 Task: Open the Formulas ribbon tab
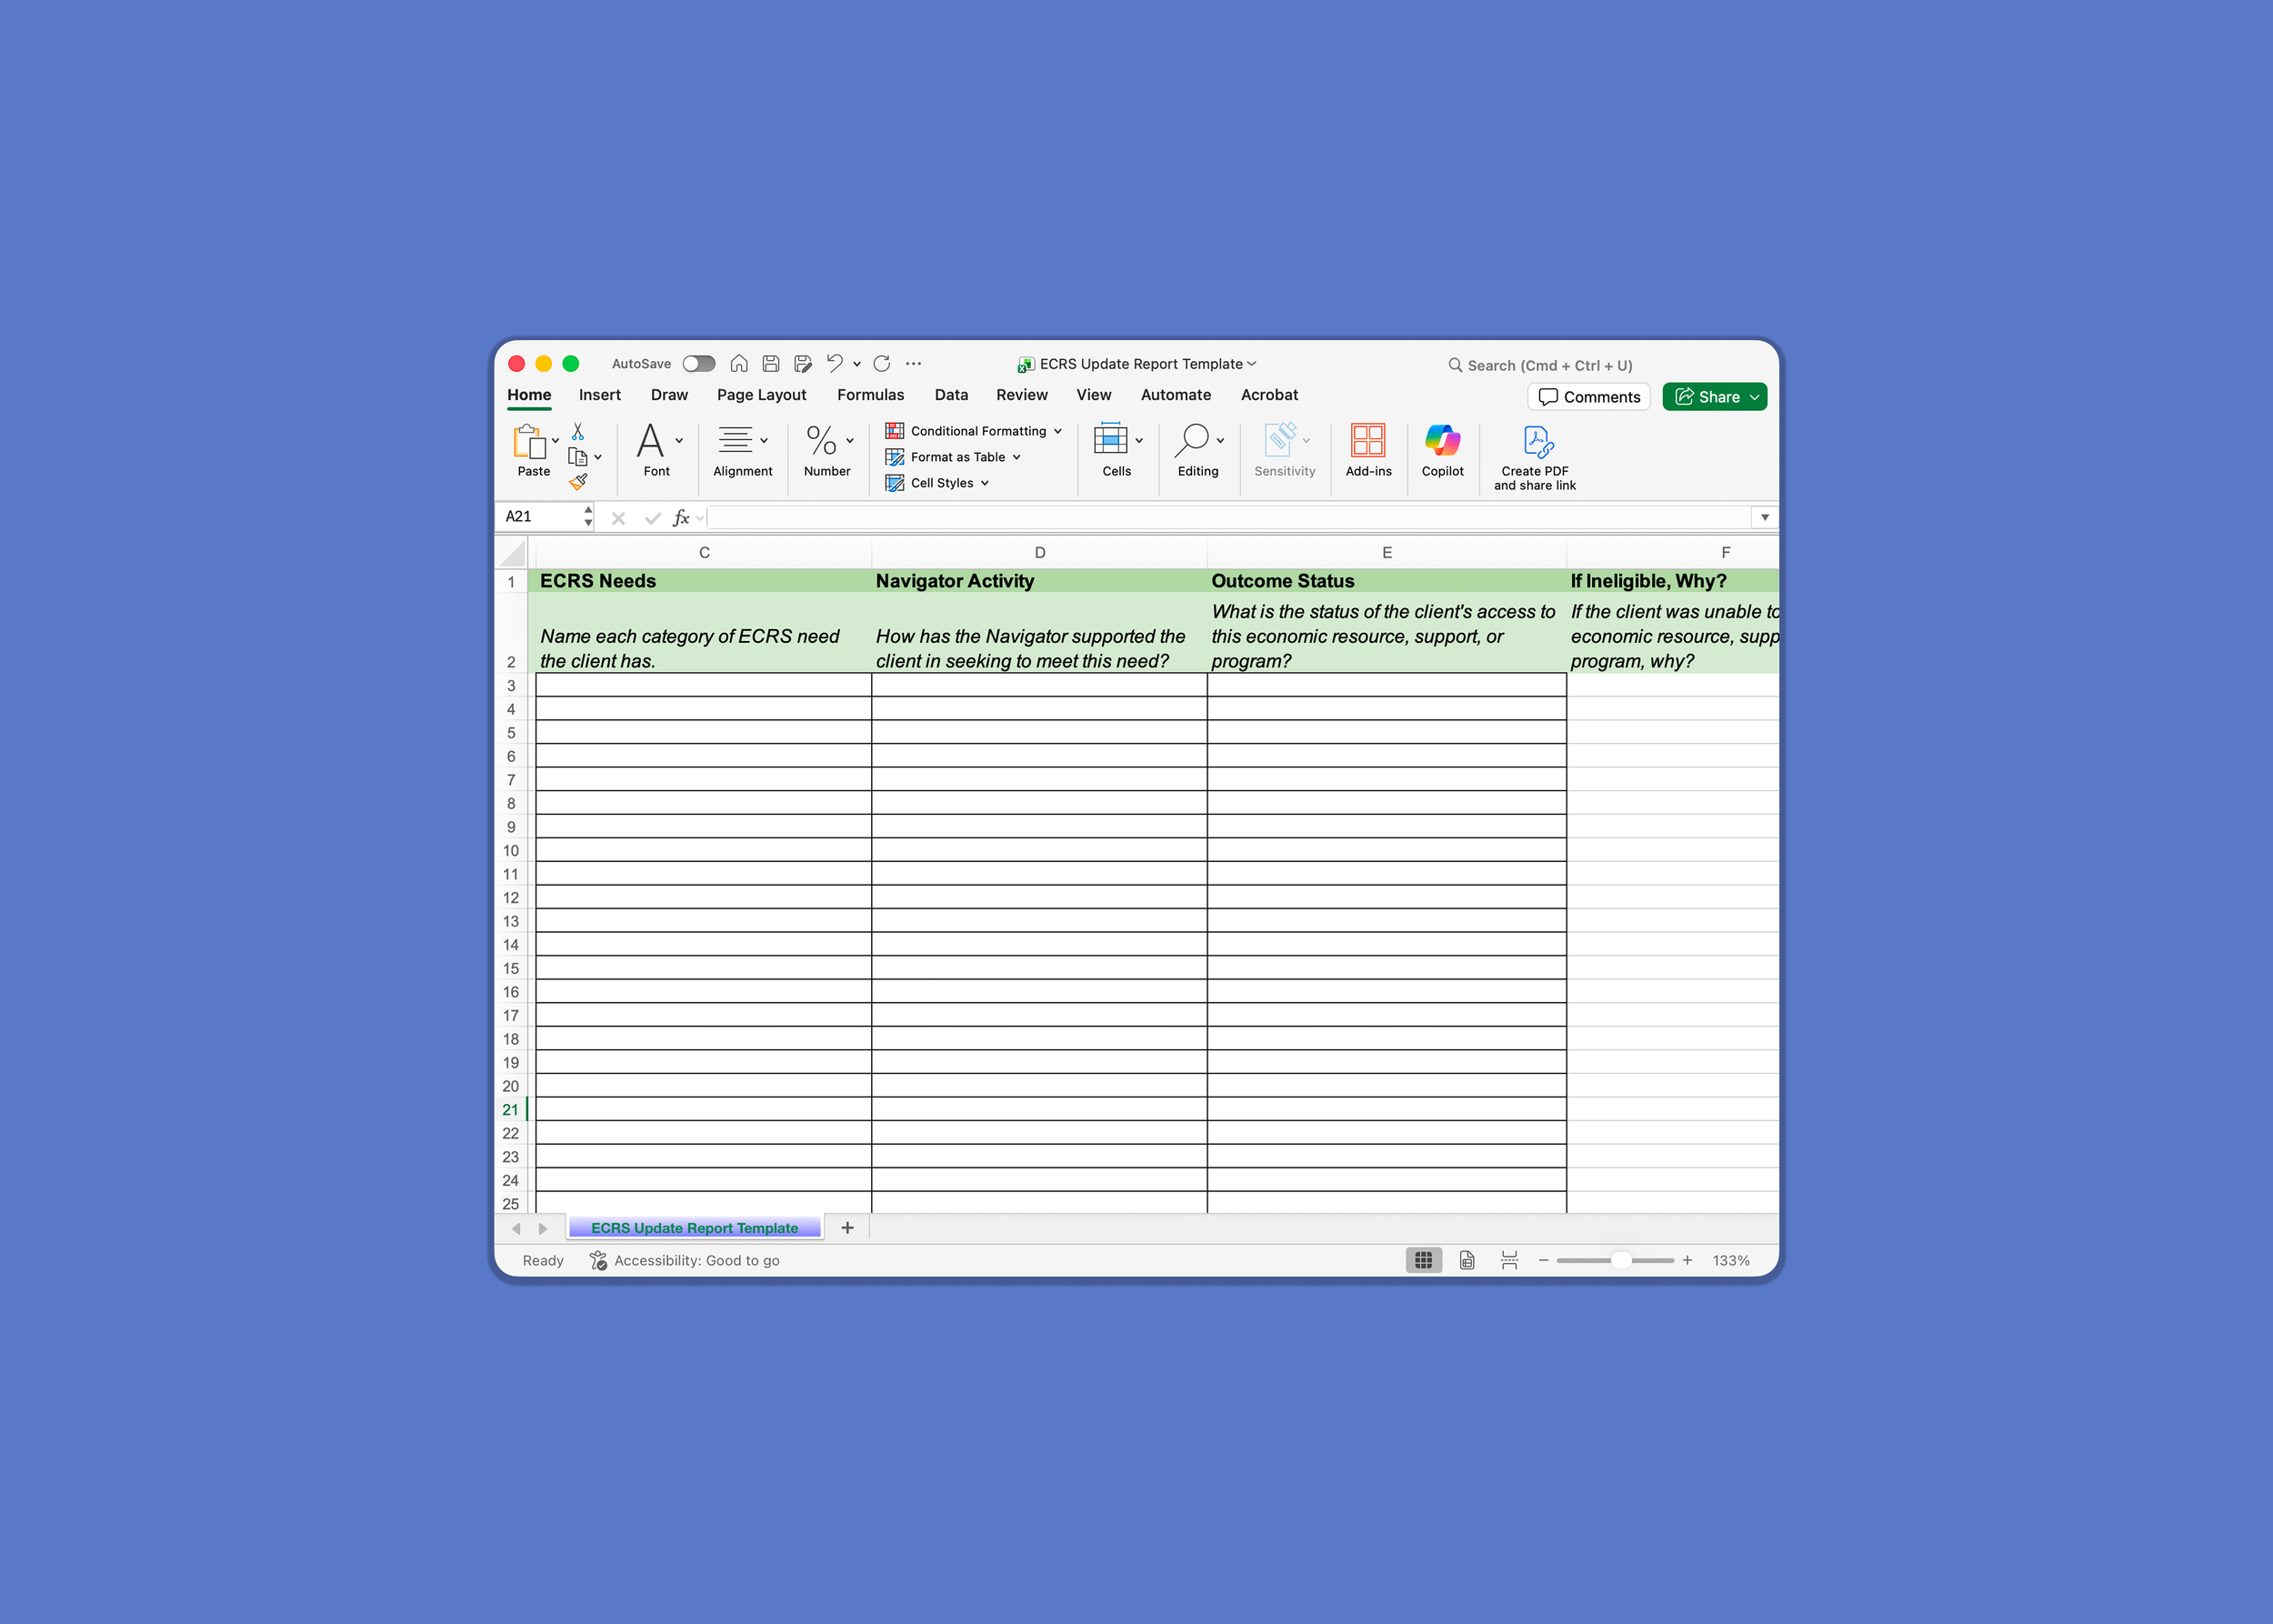pyautogui.click(x=870, y=395)
